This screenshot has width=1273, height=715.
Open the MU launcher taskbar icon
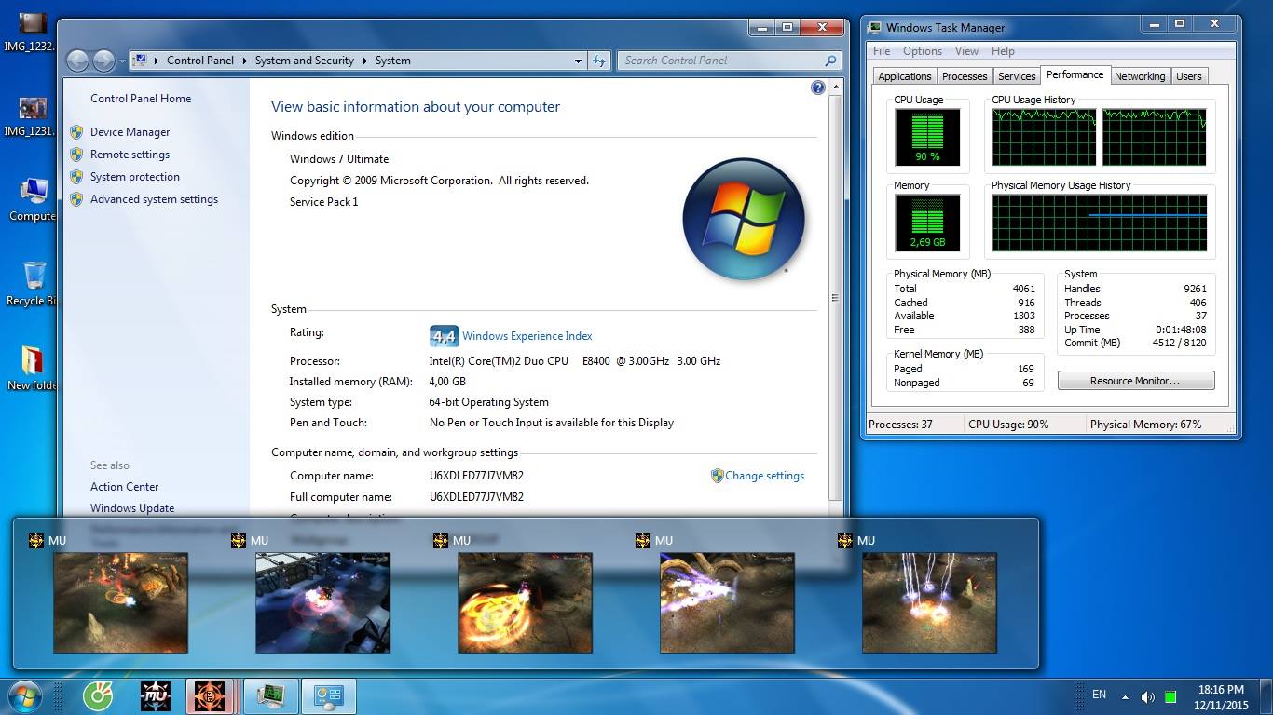(x=156, y=696)
